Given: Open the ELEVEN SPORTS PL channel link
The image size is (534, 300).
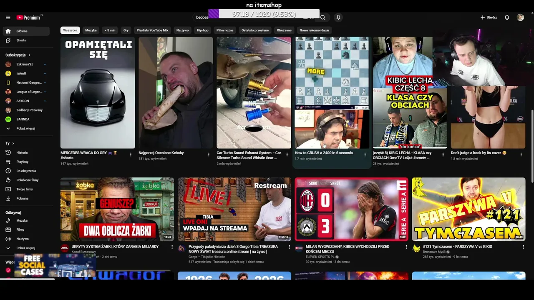Looking at the screenshot, I should (320, 257).
